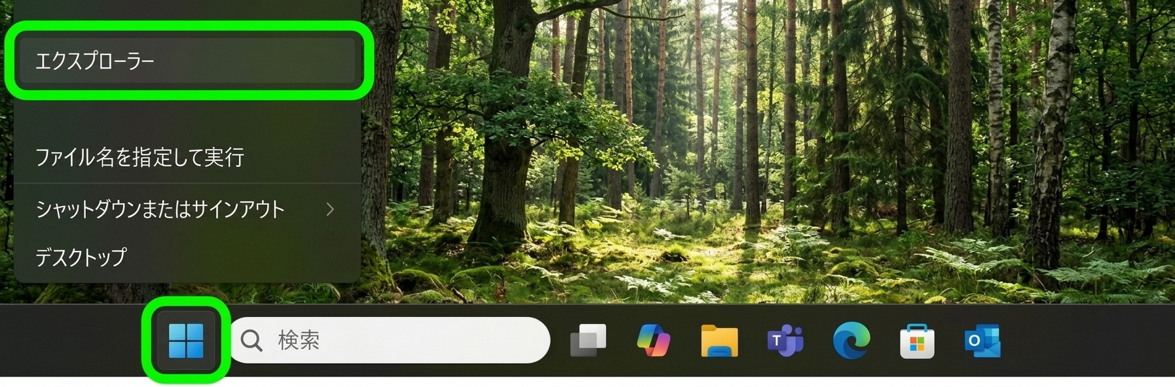Launch Copilot from the taskbar
The image size is (1175, 387).
(x=654, y=341)
